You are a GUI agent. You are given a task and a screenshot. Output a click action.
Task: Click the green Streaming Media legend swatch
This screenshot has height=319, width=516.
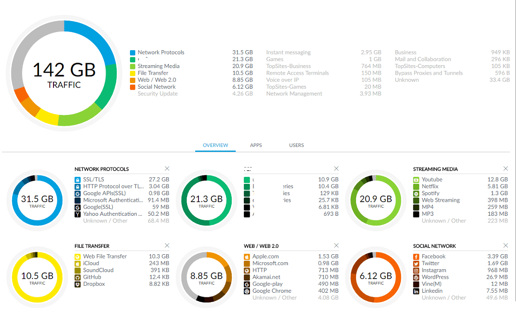pos(133,67)
